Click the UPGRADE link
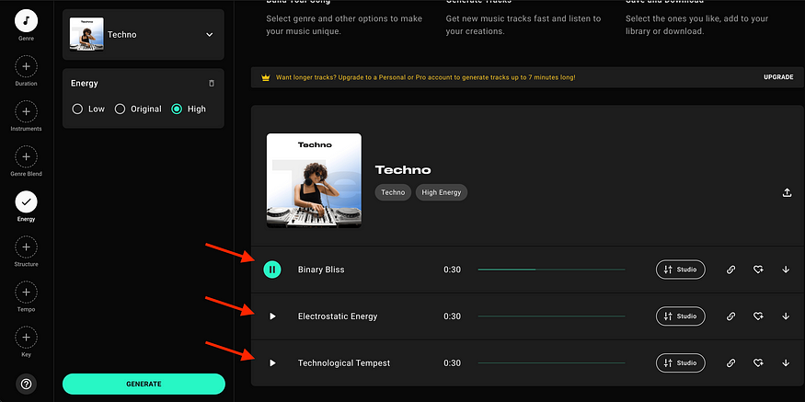This screenshot has width=805, height=402. 778,77
